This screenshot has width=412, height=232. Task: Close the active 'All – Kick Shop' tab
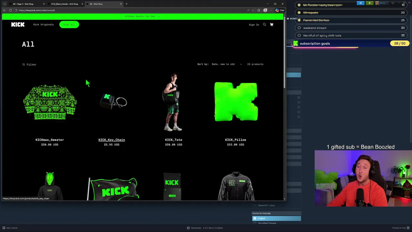[121, 4]
